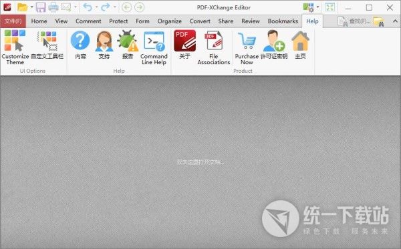401x249 pixels.
Task: Open File Associations settings
Action: click(214, 47)
